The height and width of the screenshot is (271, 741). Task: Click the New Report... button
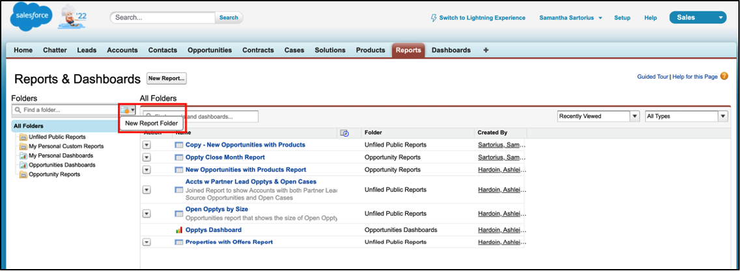[167, 79]
